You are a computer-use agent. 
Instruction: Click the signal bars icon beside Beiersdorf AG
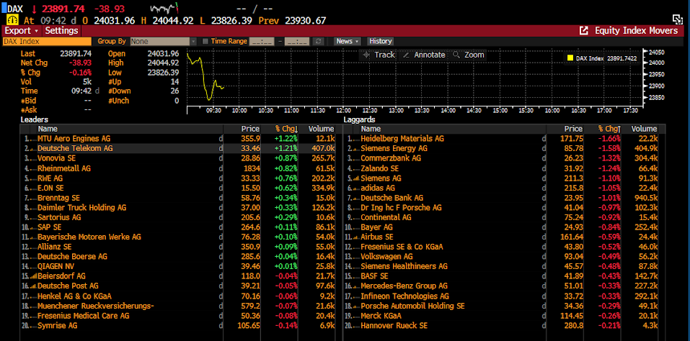[x=33, y=276]
